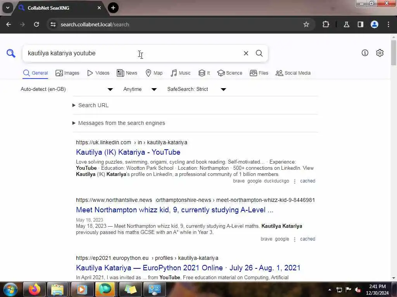
Task: Open a new browser tab
Action: pyautogui.click(x=113, y=8)
